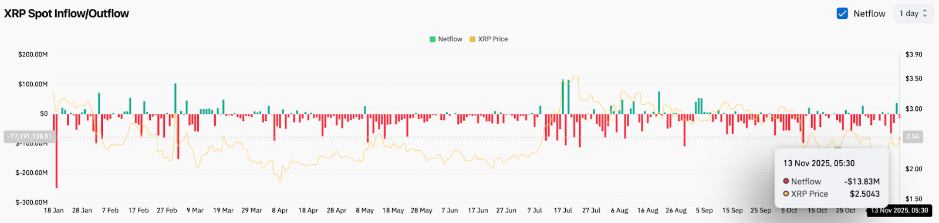Image resolution: width=939 pixels, height=223 pixels.
Task: Click the 13 Nov 2025, 05:30 axis marker
Action: coord(899,210)
